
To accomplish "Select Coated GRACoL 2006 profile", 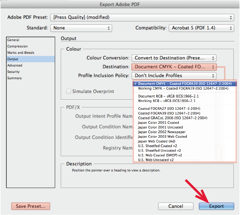I will 185,118.
